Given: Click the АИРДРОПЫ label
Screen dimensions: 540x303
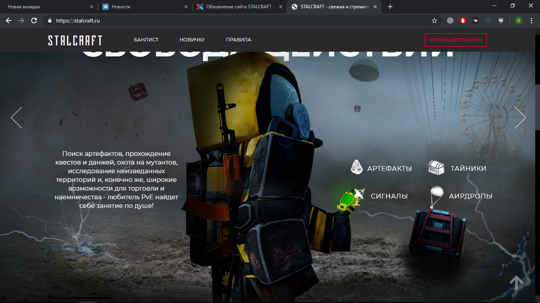Looking at the screenshot, I should coord(470,196).
